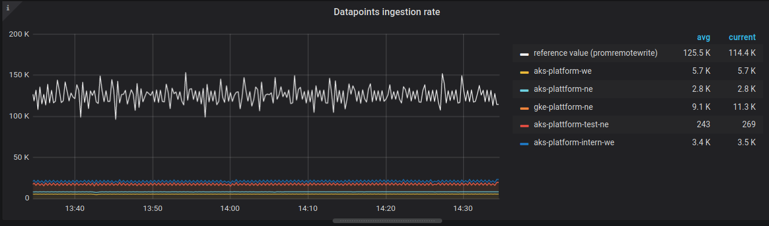The image size is (769, 226).
Task: Toggle the aks-plattform-ne series in legend
Action: 563,89
